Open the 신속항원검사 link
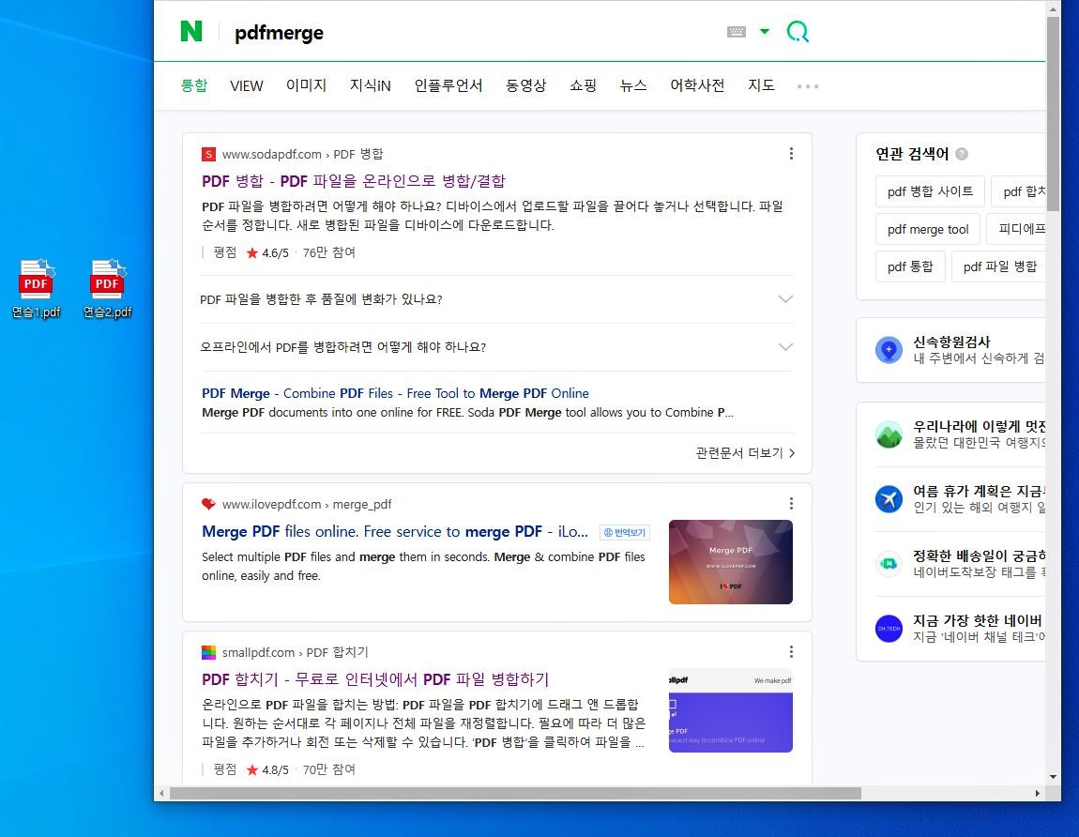The width and height of the screenshot is (1079, 837). 951,342
